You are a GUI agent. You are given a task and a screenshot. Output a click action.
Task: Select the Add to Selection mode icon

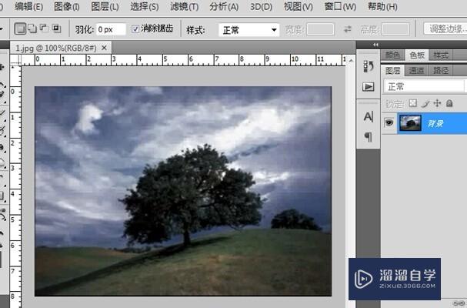click(32, 28)
